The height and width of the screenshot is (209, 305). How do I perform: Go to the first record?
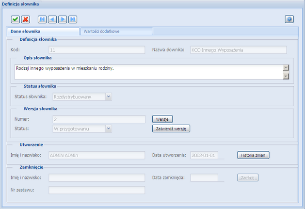pyautogui.click(x=43, y=19)
